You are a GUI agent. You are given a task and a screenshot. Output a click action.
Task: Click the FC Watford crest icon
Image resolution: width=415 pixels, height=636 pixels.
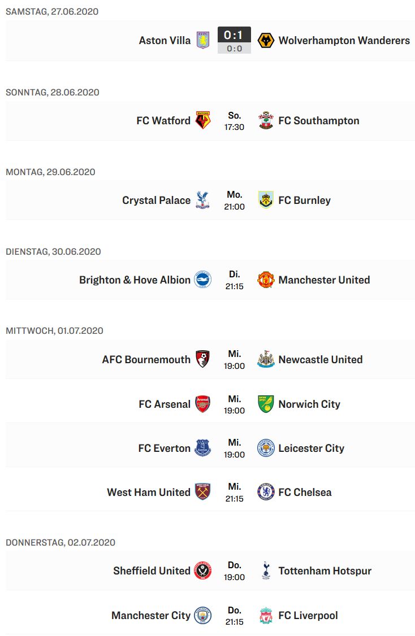[x=202, y=120]
